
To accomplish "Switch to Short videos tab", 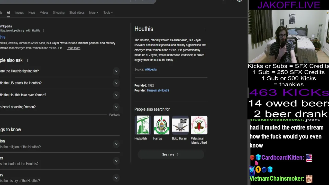I will 77,13.
